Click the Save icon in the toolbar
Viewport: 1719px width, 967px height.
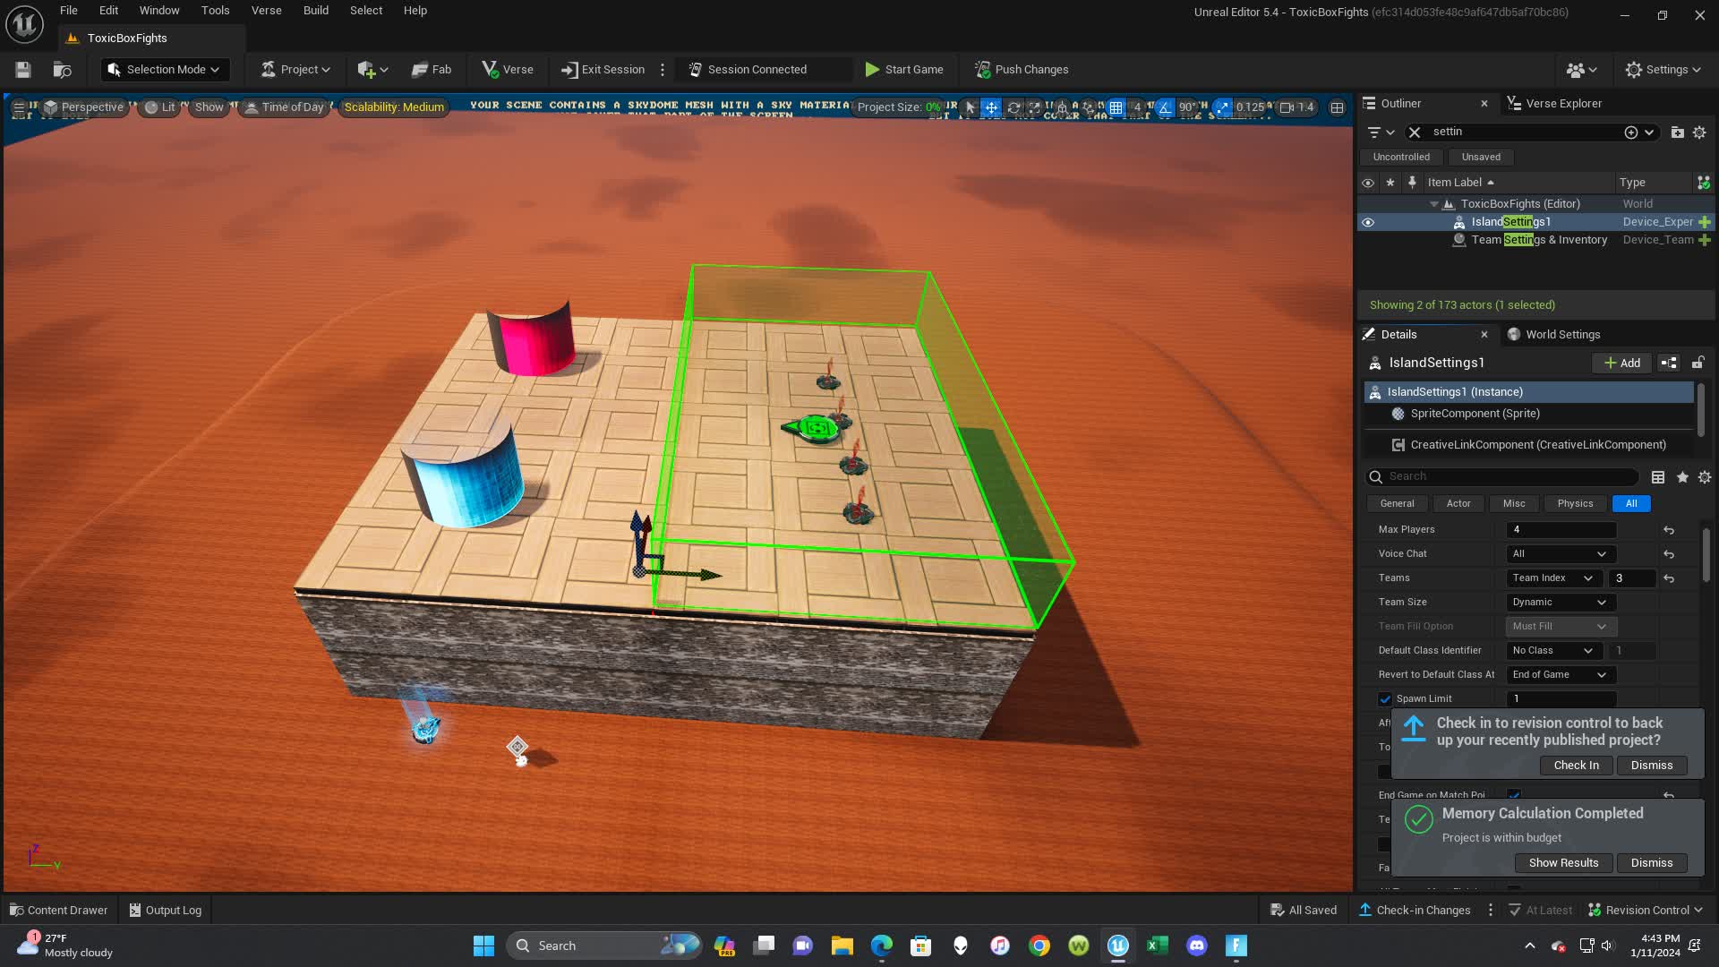pyautogui.click(x=23, y=70)
